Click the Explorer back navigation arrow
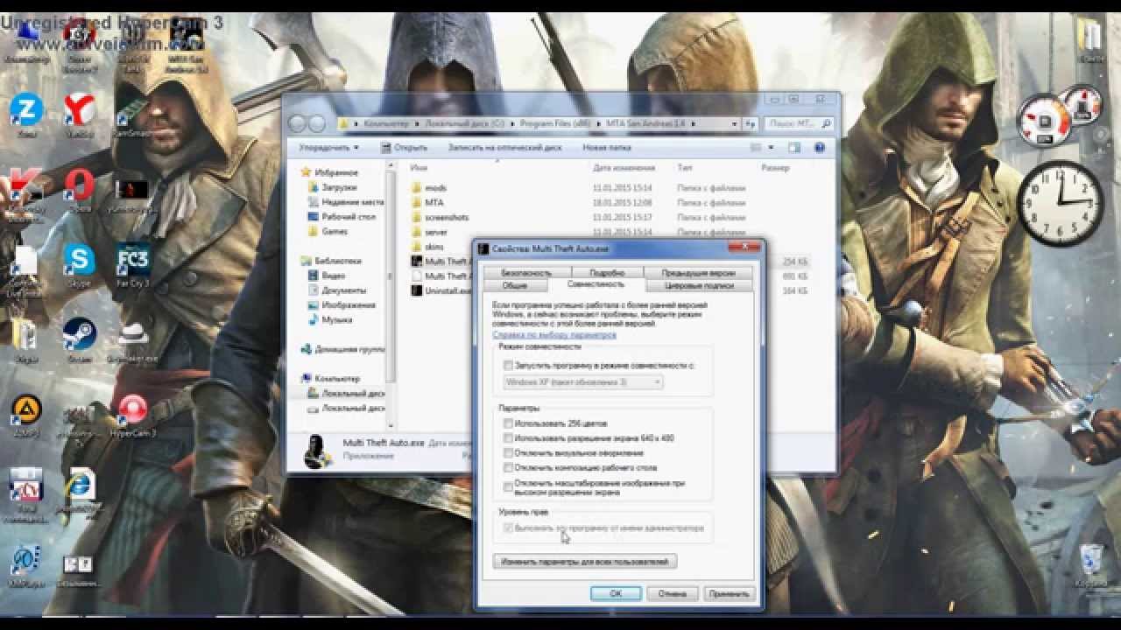The width and height of the screenshot is (1121, 630). click(x=299, y=123)
